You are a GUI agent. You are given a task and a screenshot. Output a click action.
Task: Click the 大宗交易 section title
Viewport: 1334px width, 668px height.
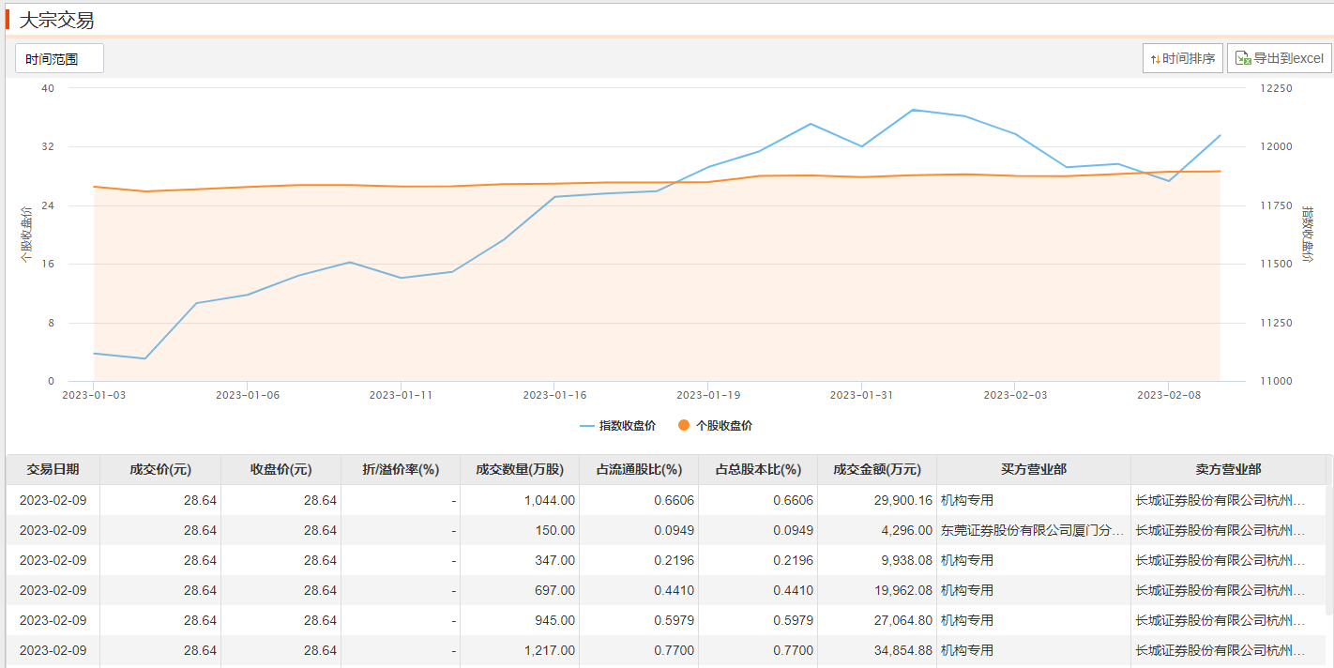[x=56, y=20]
